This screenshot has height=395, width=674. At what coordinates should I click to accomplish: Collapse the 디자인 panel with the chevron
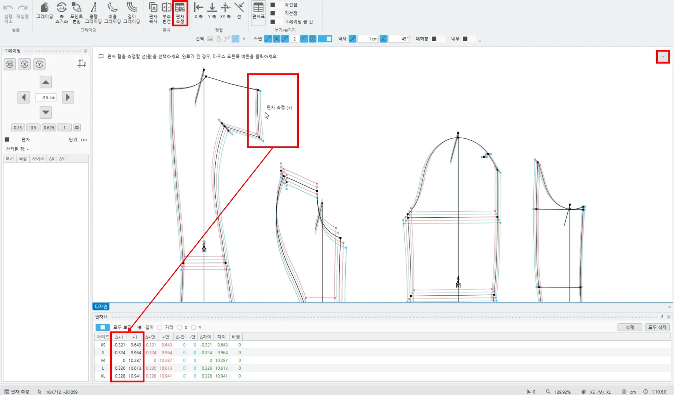pos(669,307)
